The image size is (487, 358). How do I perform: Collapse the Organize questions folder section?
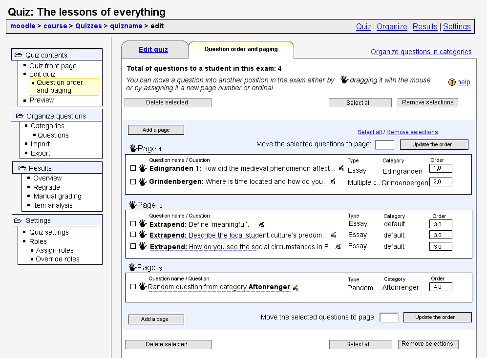[20, 116]
